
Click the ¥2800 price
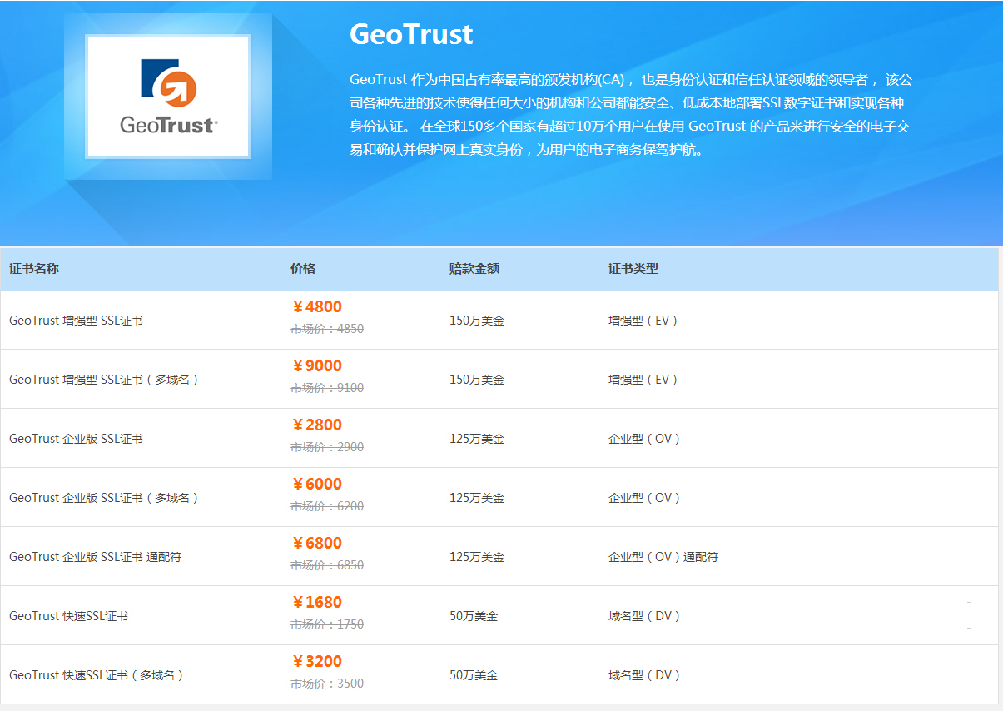click(316, 425)
